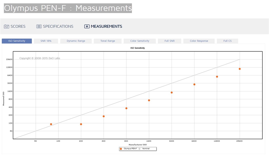Click the plus icon beside MEASUREMENTS
The height and width of the screenshot is (157, 269).
pos(87,26)
